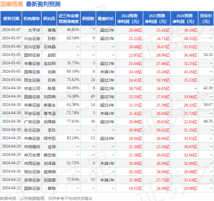This screenshot has width=214, height=201.
Task: Click the 最新盈利预测 title text
Action: (43, 4)
